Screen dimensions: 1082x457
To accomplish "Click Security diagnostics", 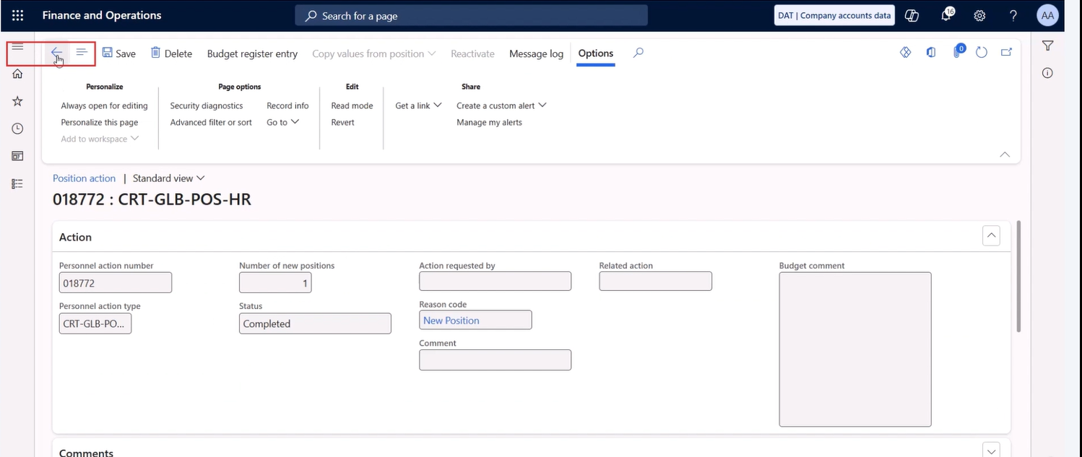I will 207,105.
